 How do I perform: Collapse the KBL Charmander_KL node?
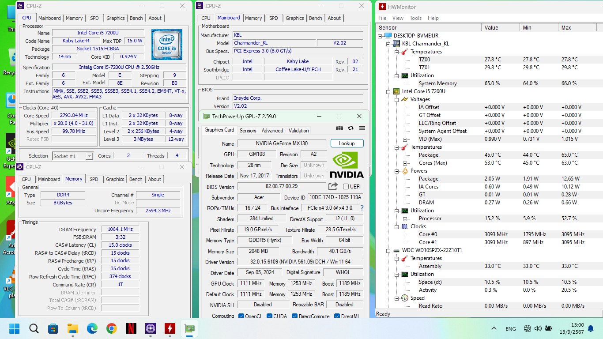click(388, 44)
